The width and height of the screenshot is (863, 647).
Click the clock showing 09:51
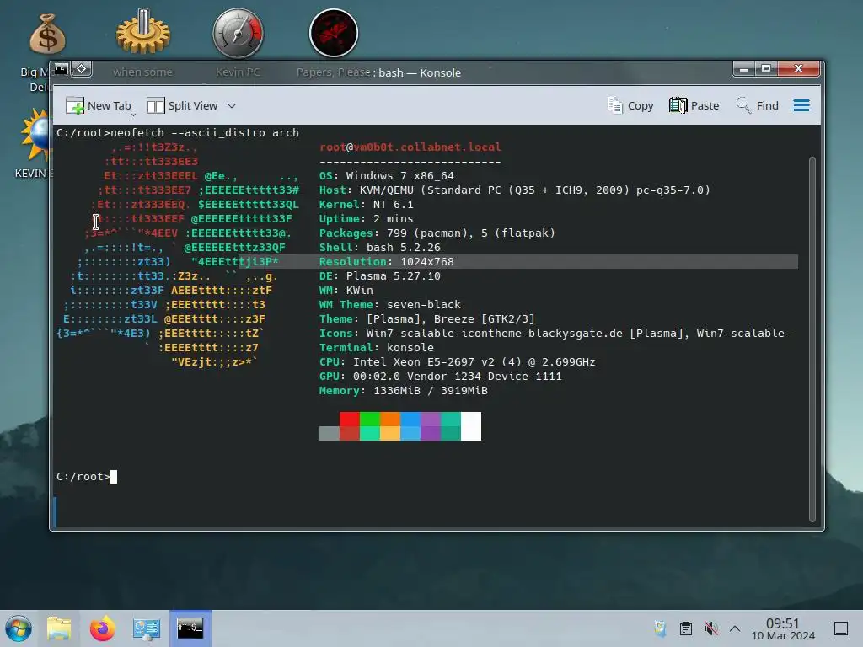point(783,623)
